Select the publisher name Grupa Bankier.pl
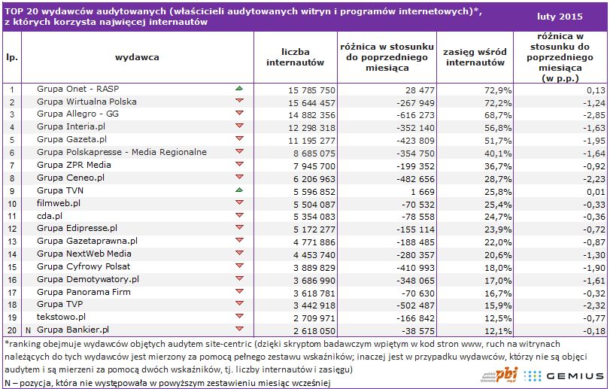Image resolution: width=610 pixels, height=389 pixels. point(73,330)
